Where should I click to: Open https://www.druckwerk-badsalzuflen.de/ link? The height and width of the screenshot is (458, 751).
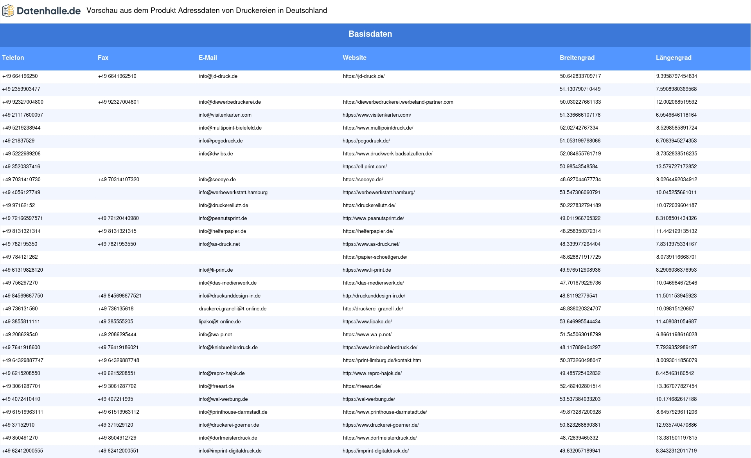(x=388, y=154)
